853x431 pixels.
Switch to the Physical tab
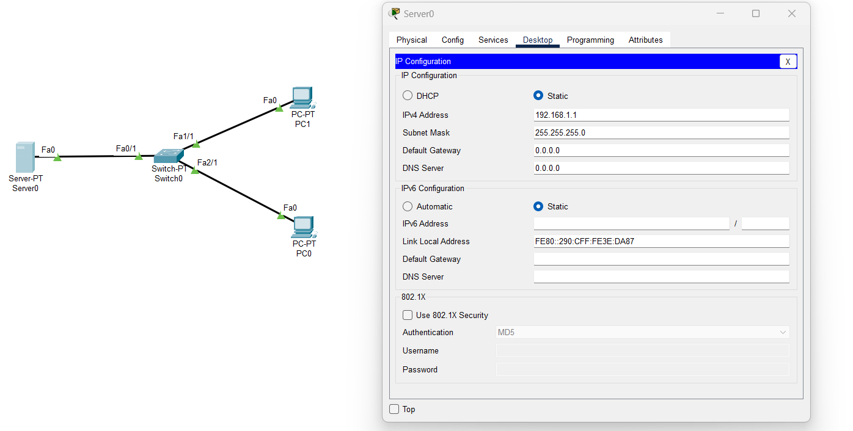tap(411, 40)
